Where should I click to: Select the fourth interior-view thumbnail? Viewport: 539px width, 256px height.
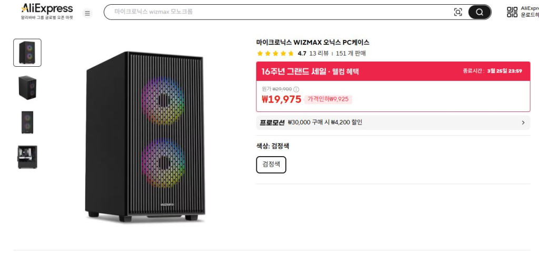27,157
